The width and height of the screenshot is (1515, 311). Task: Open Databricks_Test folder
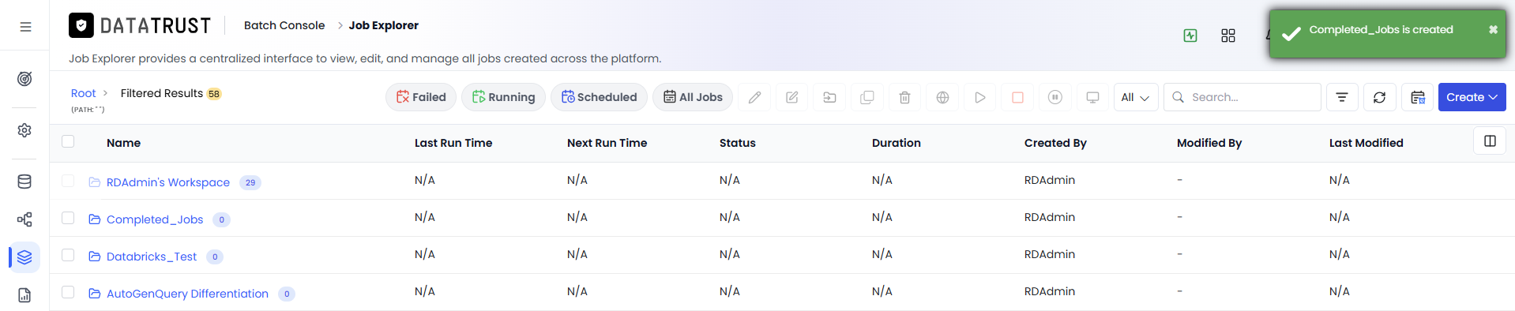click(x=152, y=257)
